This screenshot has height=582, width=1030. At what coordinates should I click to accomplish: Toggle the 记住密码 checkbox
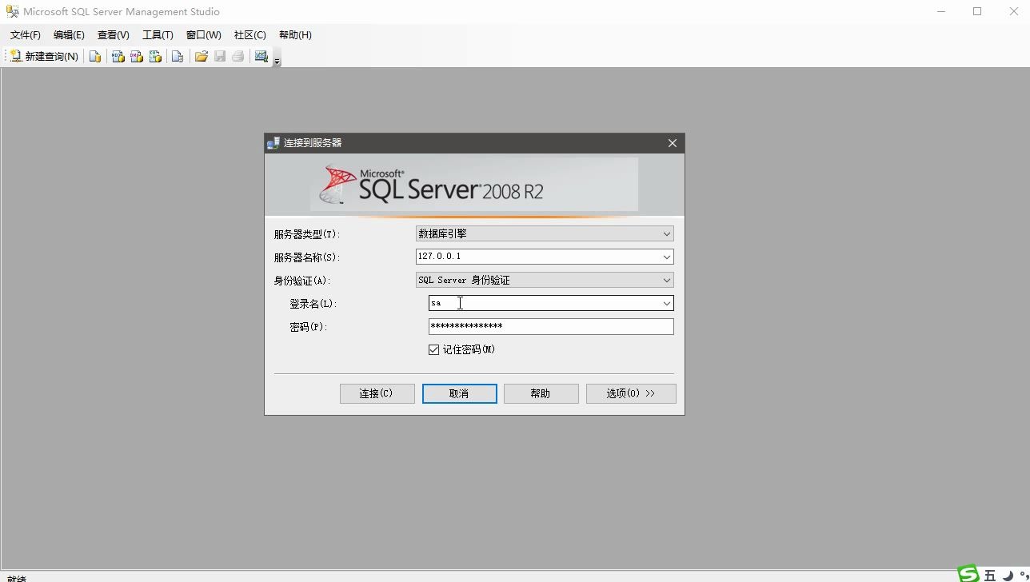[433, 349]
